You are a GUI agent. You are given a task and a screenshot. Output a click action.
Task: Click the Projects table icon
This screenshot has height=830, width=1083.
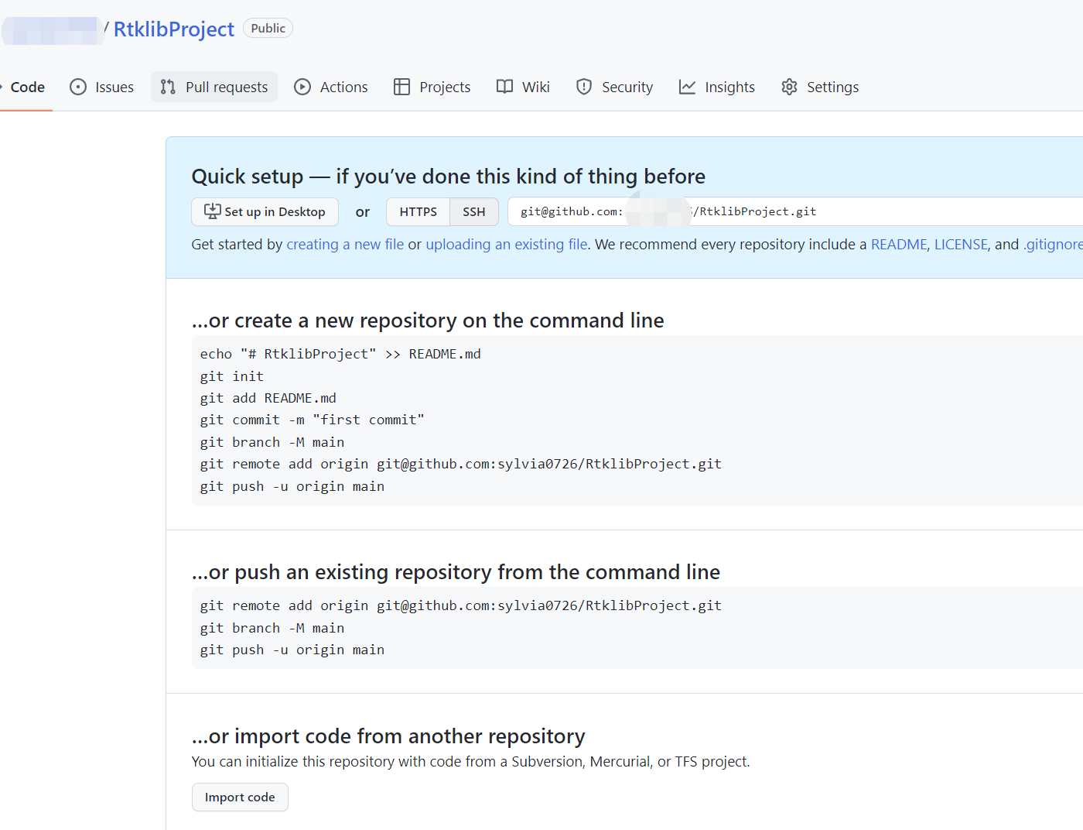click(x=401, y=87)
